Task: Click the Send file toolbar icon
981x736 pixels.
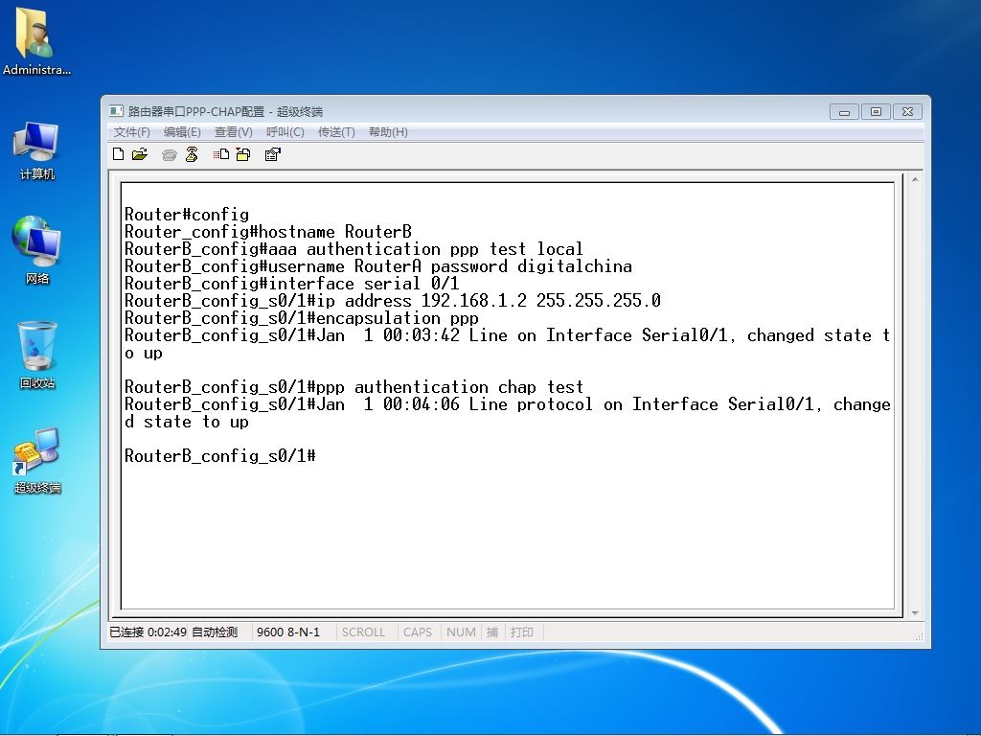Action: coord(221,154)
